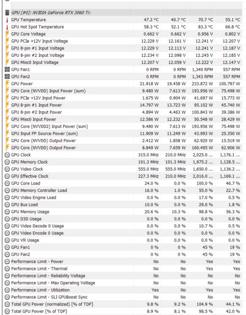Screen dimensions: 246x315
Task: Click GPU Misc0 Input Power lightning icon
Action: click(7, 119)
